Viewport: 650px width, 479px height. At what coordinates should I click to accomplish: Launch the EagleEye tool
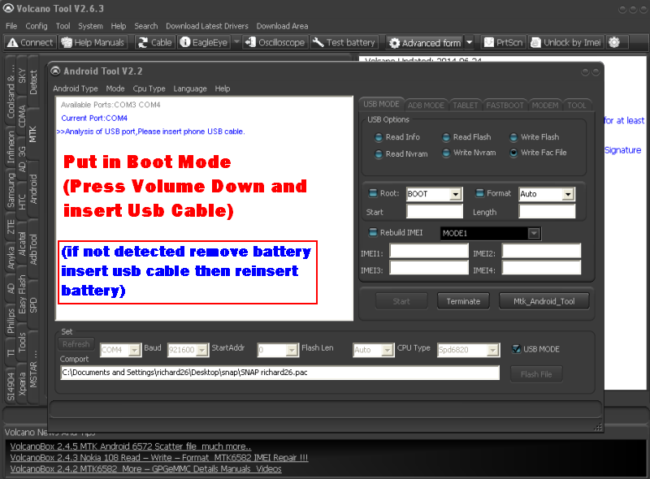click(x=205, y=42)
